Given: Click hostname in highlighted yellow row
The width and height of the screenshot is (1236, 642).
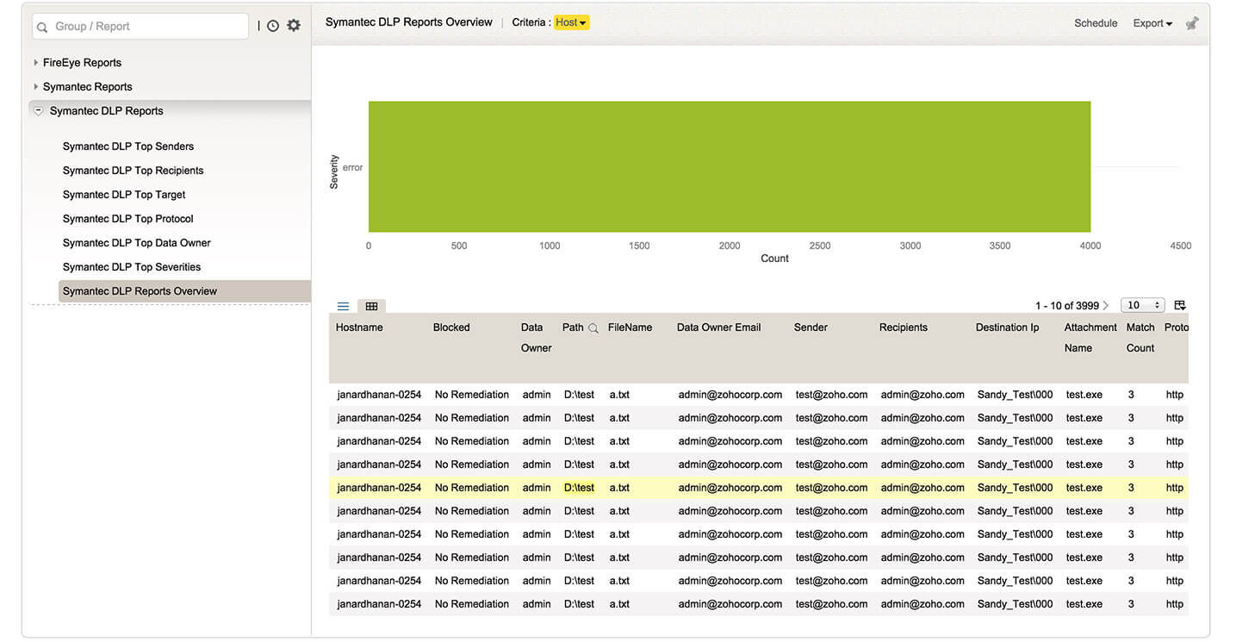Looking at the screenshot, I should coord(379,488).
